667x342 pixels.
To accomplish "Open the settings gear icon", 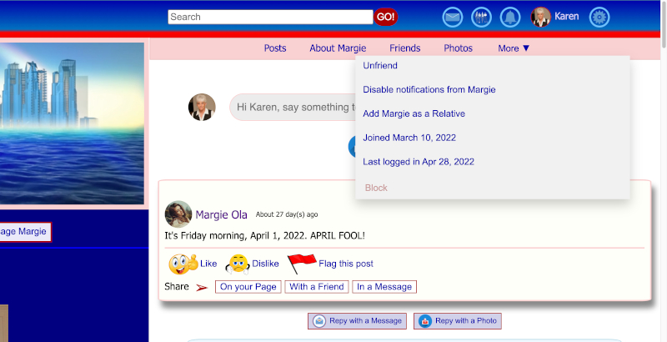I will pyautogui.click(x=599, y=17).
